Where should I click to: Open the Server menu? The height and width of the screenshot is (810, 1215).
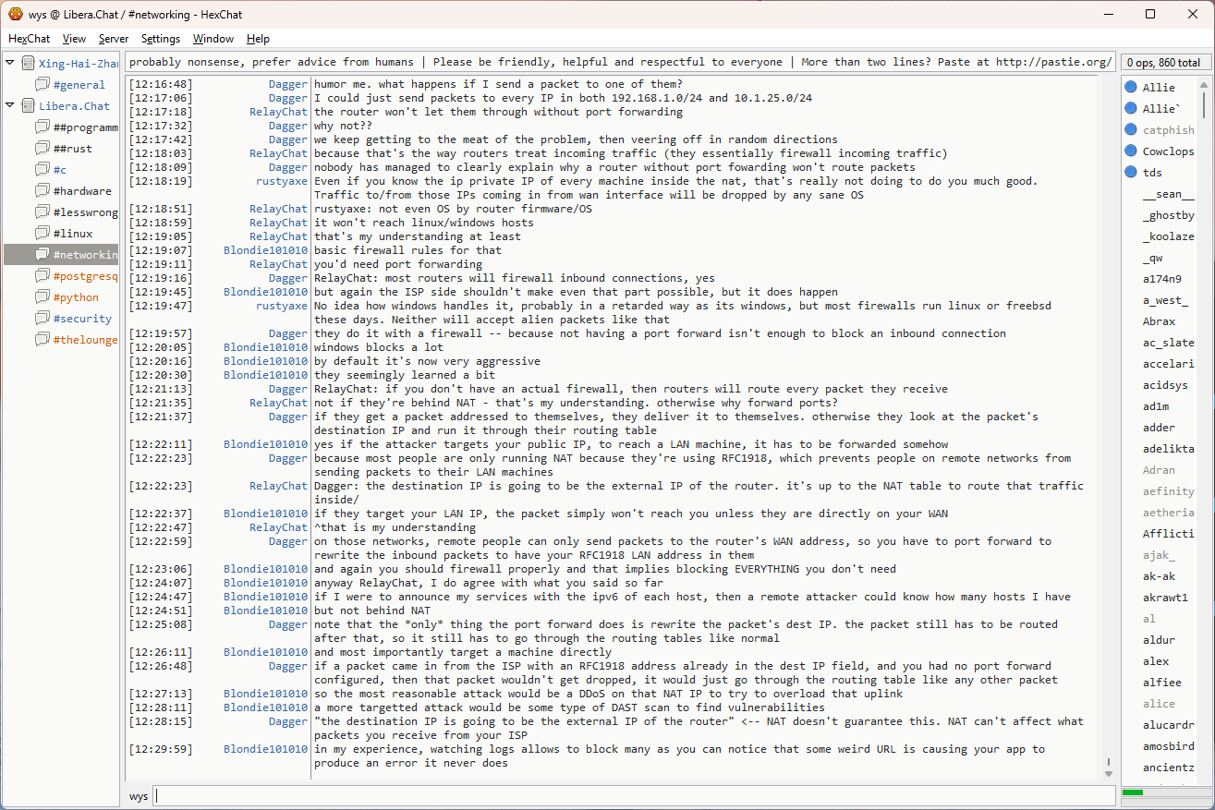click(114, 39)
